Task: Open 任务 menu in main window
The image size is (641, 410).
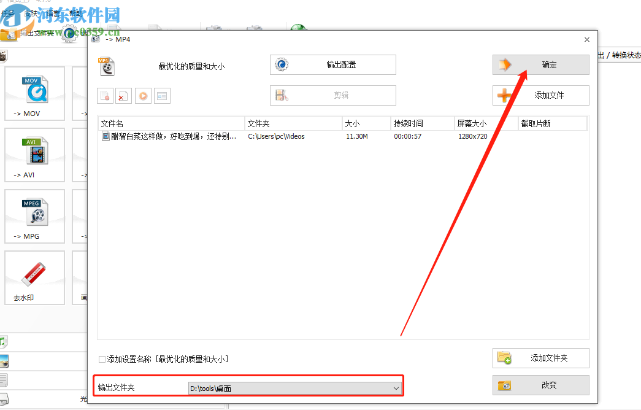Action: 8,14
